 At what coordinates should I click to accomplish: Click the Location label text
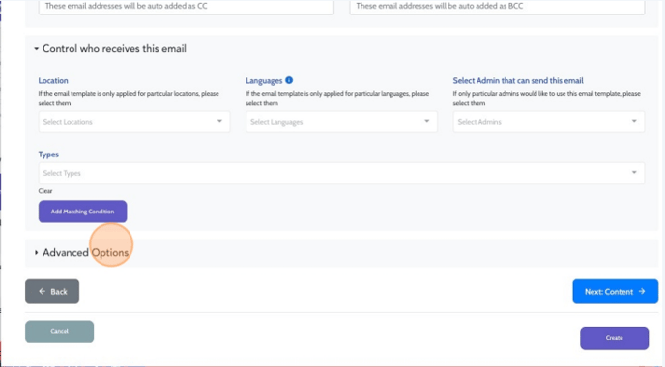pos(53,80)
